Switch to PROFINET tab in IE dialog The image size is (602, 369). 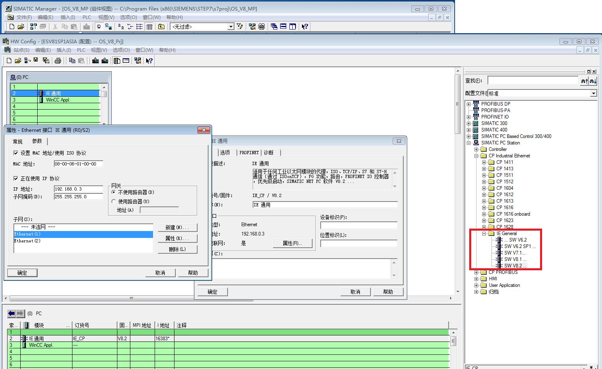249,153
